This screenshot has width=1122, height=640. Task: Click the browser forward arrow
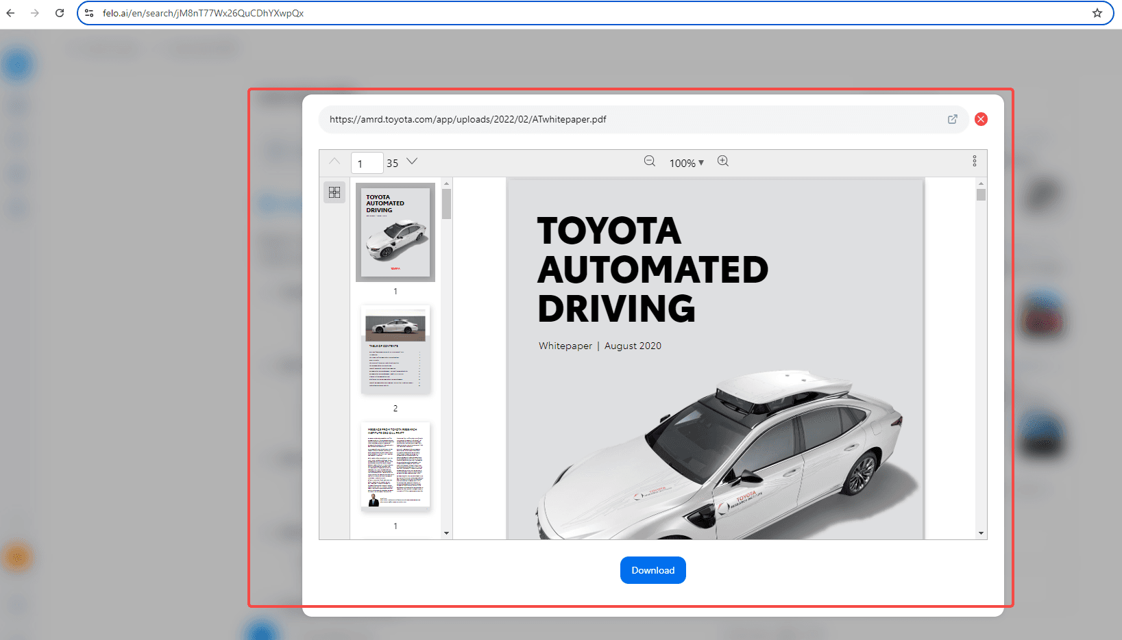[x=35, y=13]
